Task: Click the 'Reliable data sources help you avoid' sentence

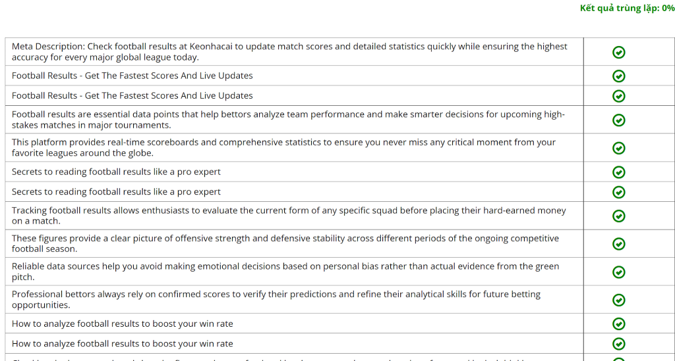Action: [x=285, y=272]
